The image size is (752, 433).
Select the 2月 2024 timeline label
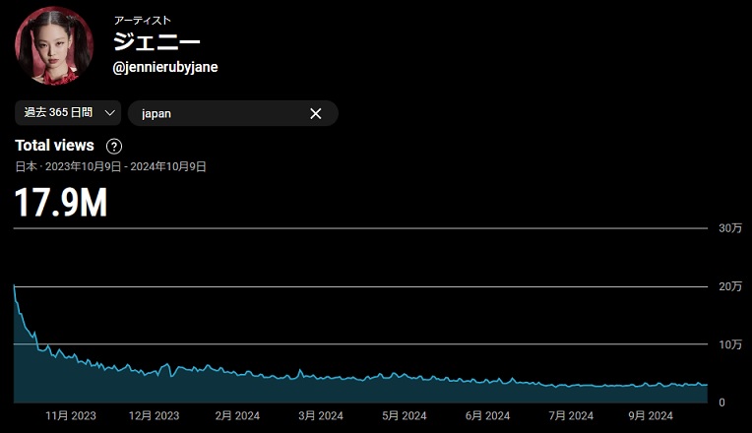236,416
